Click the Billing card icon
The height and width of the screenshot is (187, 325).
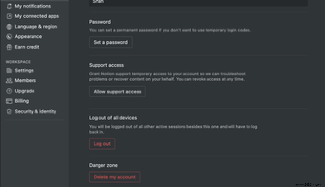click(x=9, y=101)
